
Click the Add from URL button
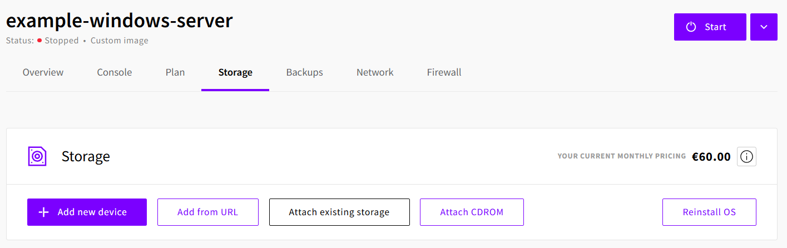pos(207,212)
